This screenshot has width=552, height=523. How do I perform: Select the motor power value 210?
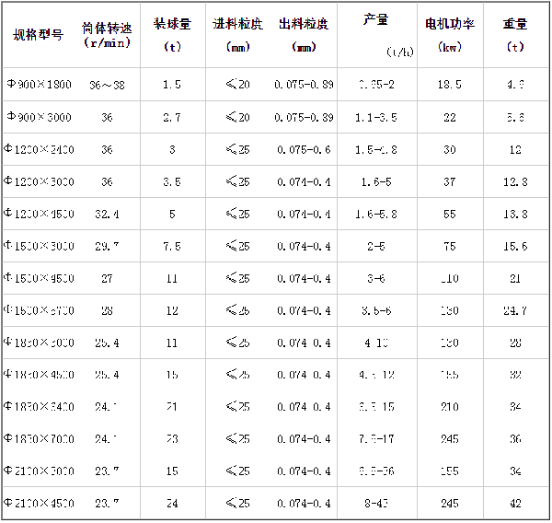(450, 407)
